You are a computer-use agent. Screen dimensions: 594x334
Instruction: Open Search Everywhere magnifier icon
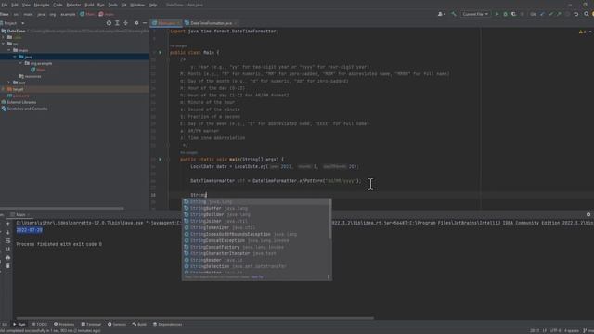pyautogui.click(x=586, y=14)
